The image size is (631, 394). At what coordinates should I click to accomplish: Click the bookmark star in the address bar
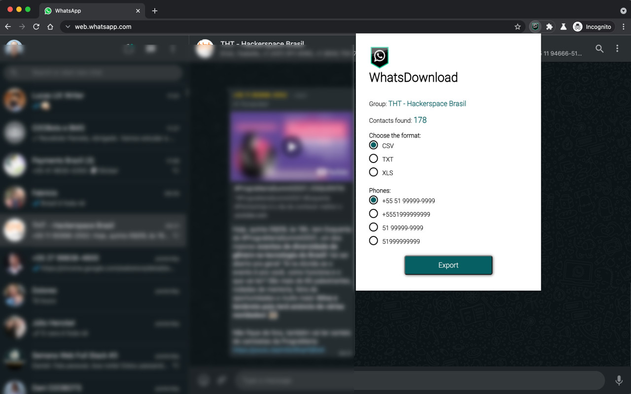[x=518, y=27]
